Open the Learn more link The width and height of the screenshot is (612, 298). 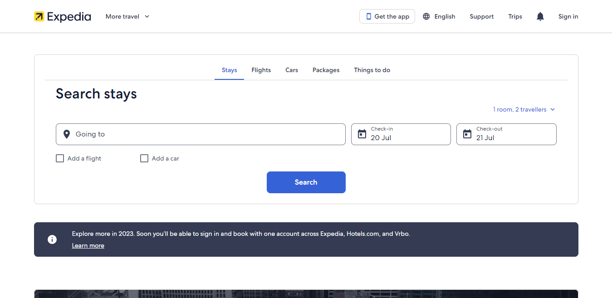click(88, 245)
